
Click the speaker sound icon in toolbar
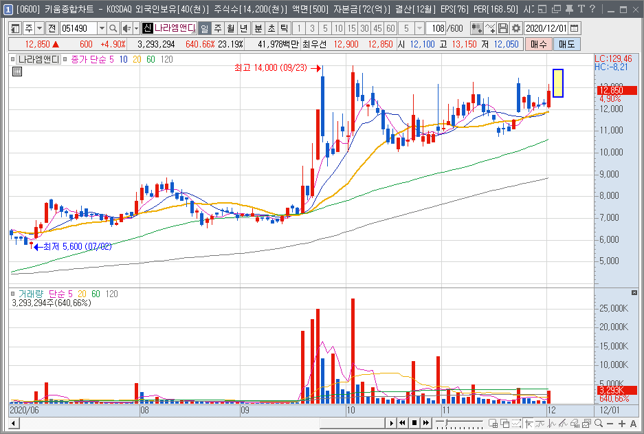126,28
